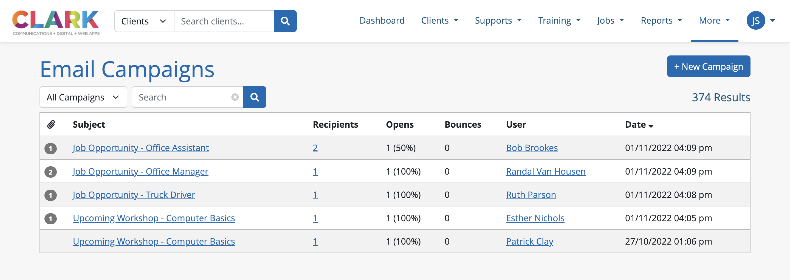
Task: Open the More menu
Action: click(714, 21)
